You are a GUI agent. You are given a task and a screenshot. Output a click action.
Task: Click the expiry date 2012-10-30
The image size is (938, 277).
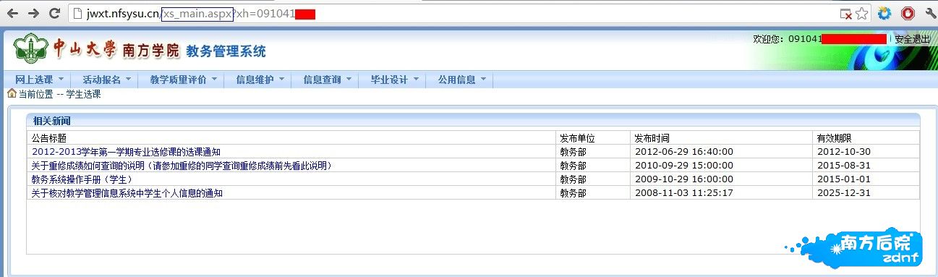click(x=843, y=152)
